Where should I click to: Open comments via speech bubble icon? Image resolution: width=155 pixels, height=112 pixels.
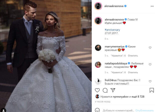click(x=105, y=90)
